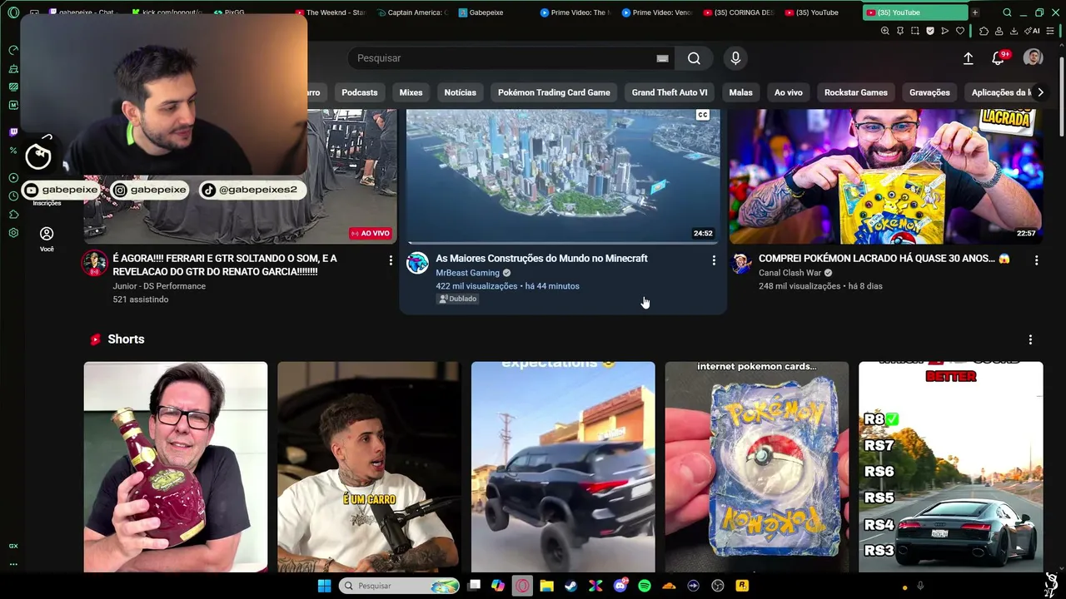Viewport: 1066px width, 599px height.
Task: Open File Explorer from the taskbar
Action: point(546,586)
